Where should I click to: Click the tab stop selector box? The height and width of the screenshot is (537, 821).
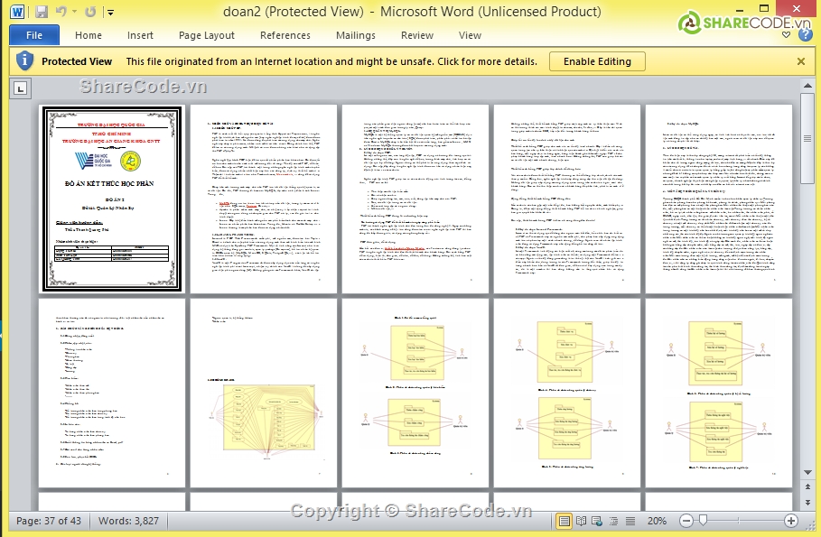21,88
